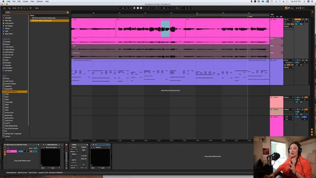
Task: Open the View menu
Action: pyautogui.click(x=32, y=1)
